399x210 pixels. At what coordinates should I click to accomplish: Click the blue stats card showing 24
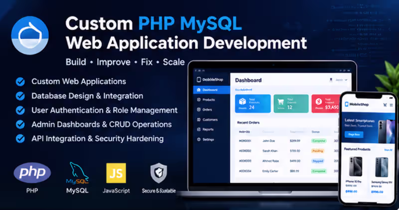coord(253,104)
